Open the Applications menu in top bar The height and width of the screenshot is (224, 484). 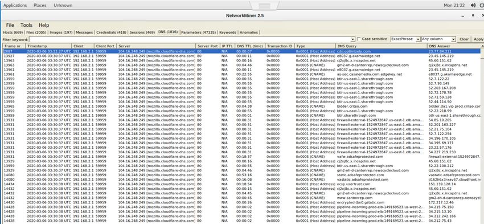tap(15, 5)
